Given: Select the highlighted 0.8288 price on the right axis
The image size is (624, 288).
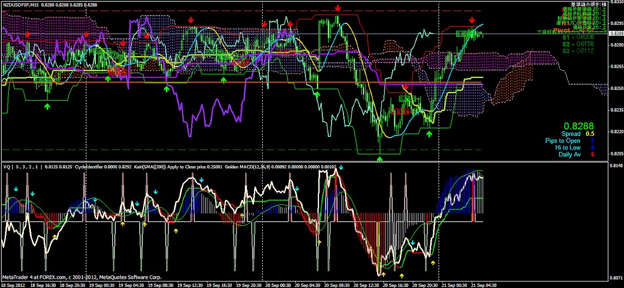Looking at the screenshot, I should [x=616, y=33].
